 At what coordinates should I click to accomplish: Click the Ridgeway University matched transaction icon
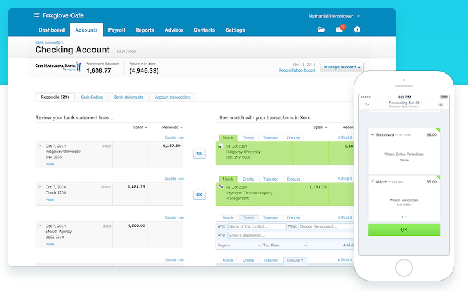point(221,146)
